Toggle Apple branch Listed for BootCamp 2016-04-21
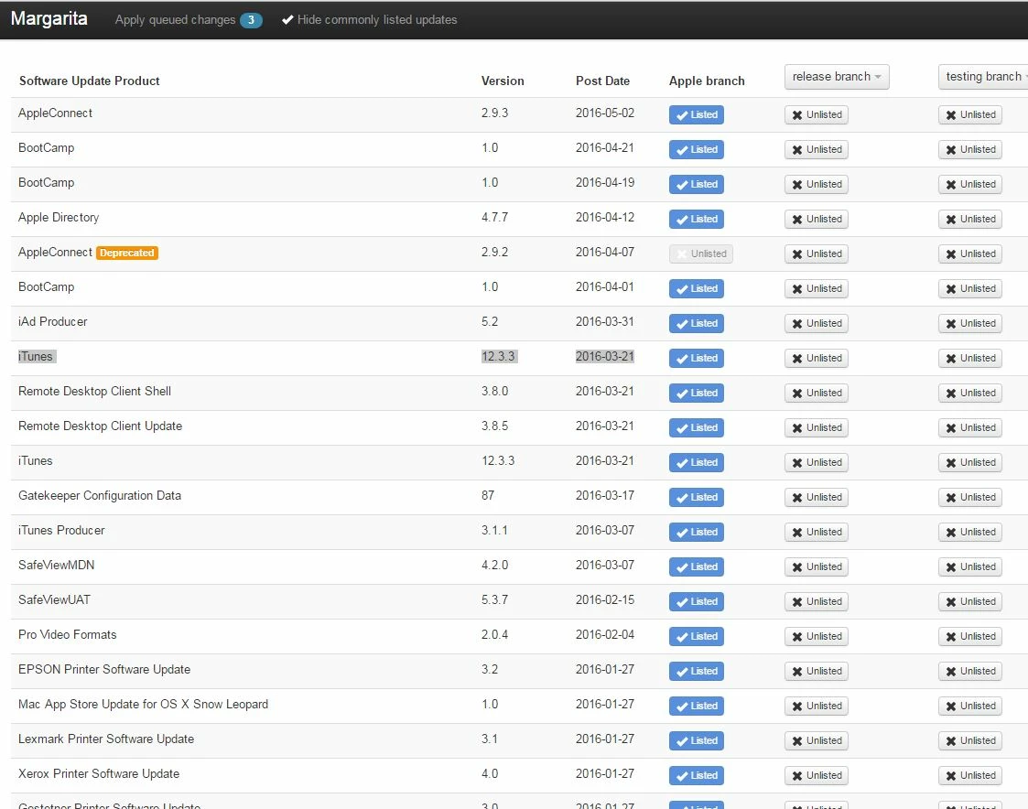 click(697, 149)
